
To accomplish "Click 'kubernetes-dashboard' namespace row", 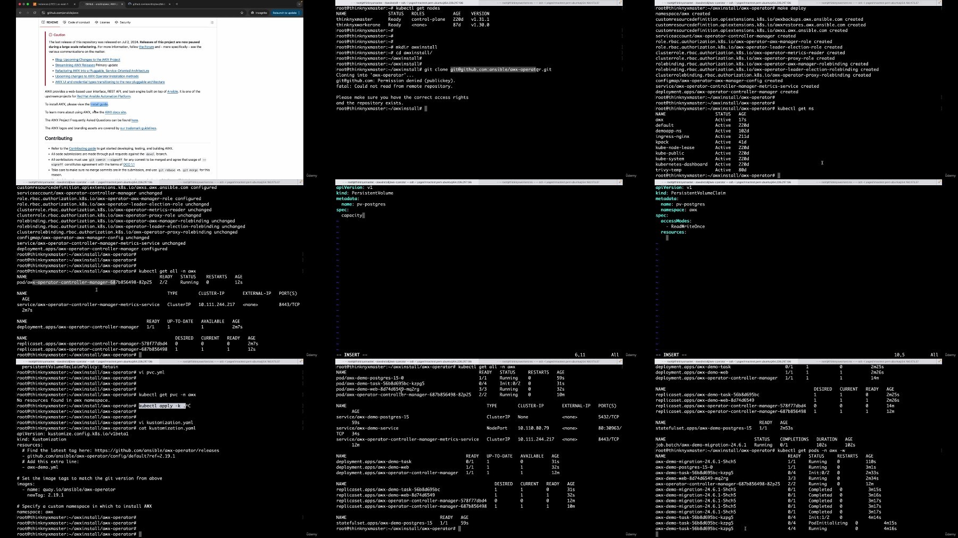I will pos(703,164).
